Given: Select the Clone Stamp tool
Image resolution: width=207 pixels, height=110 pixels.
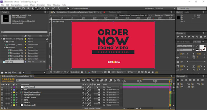Looking at the screenshot, I should click(x=45, y=8).
